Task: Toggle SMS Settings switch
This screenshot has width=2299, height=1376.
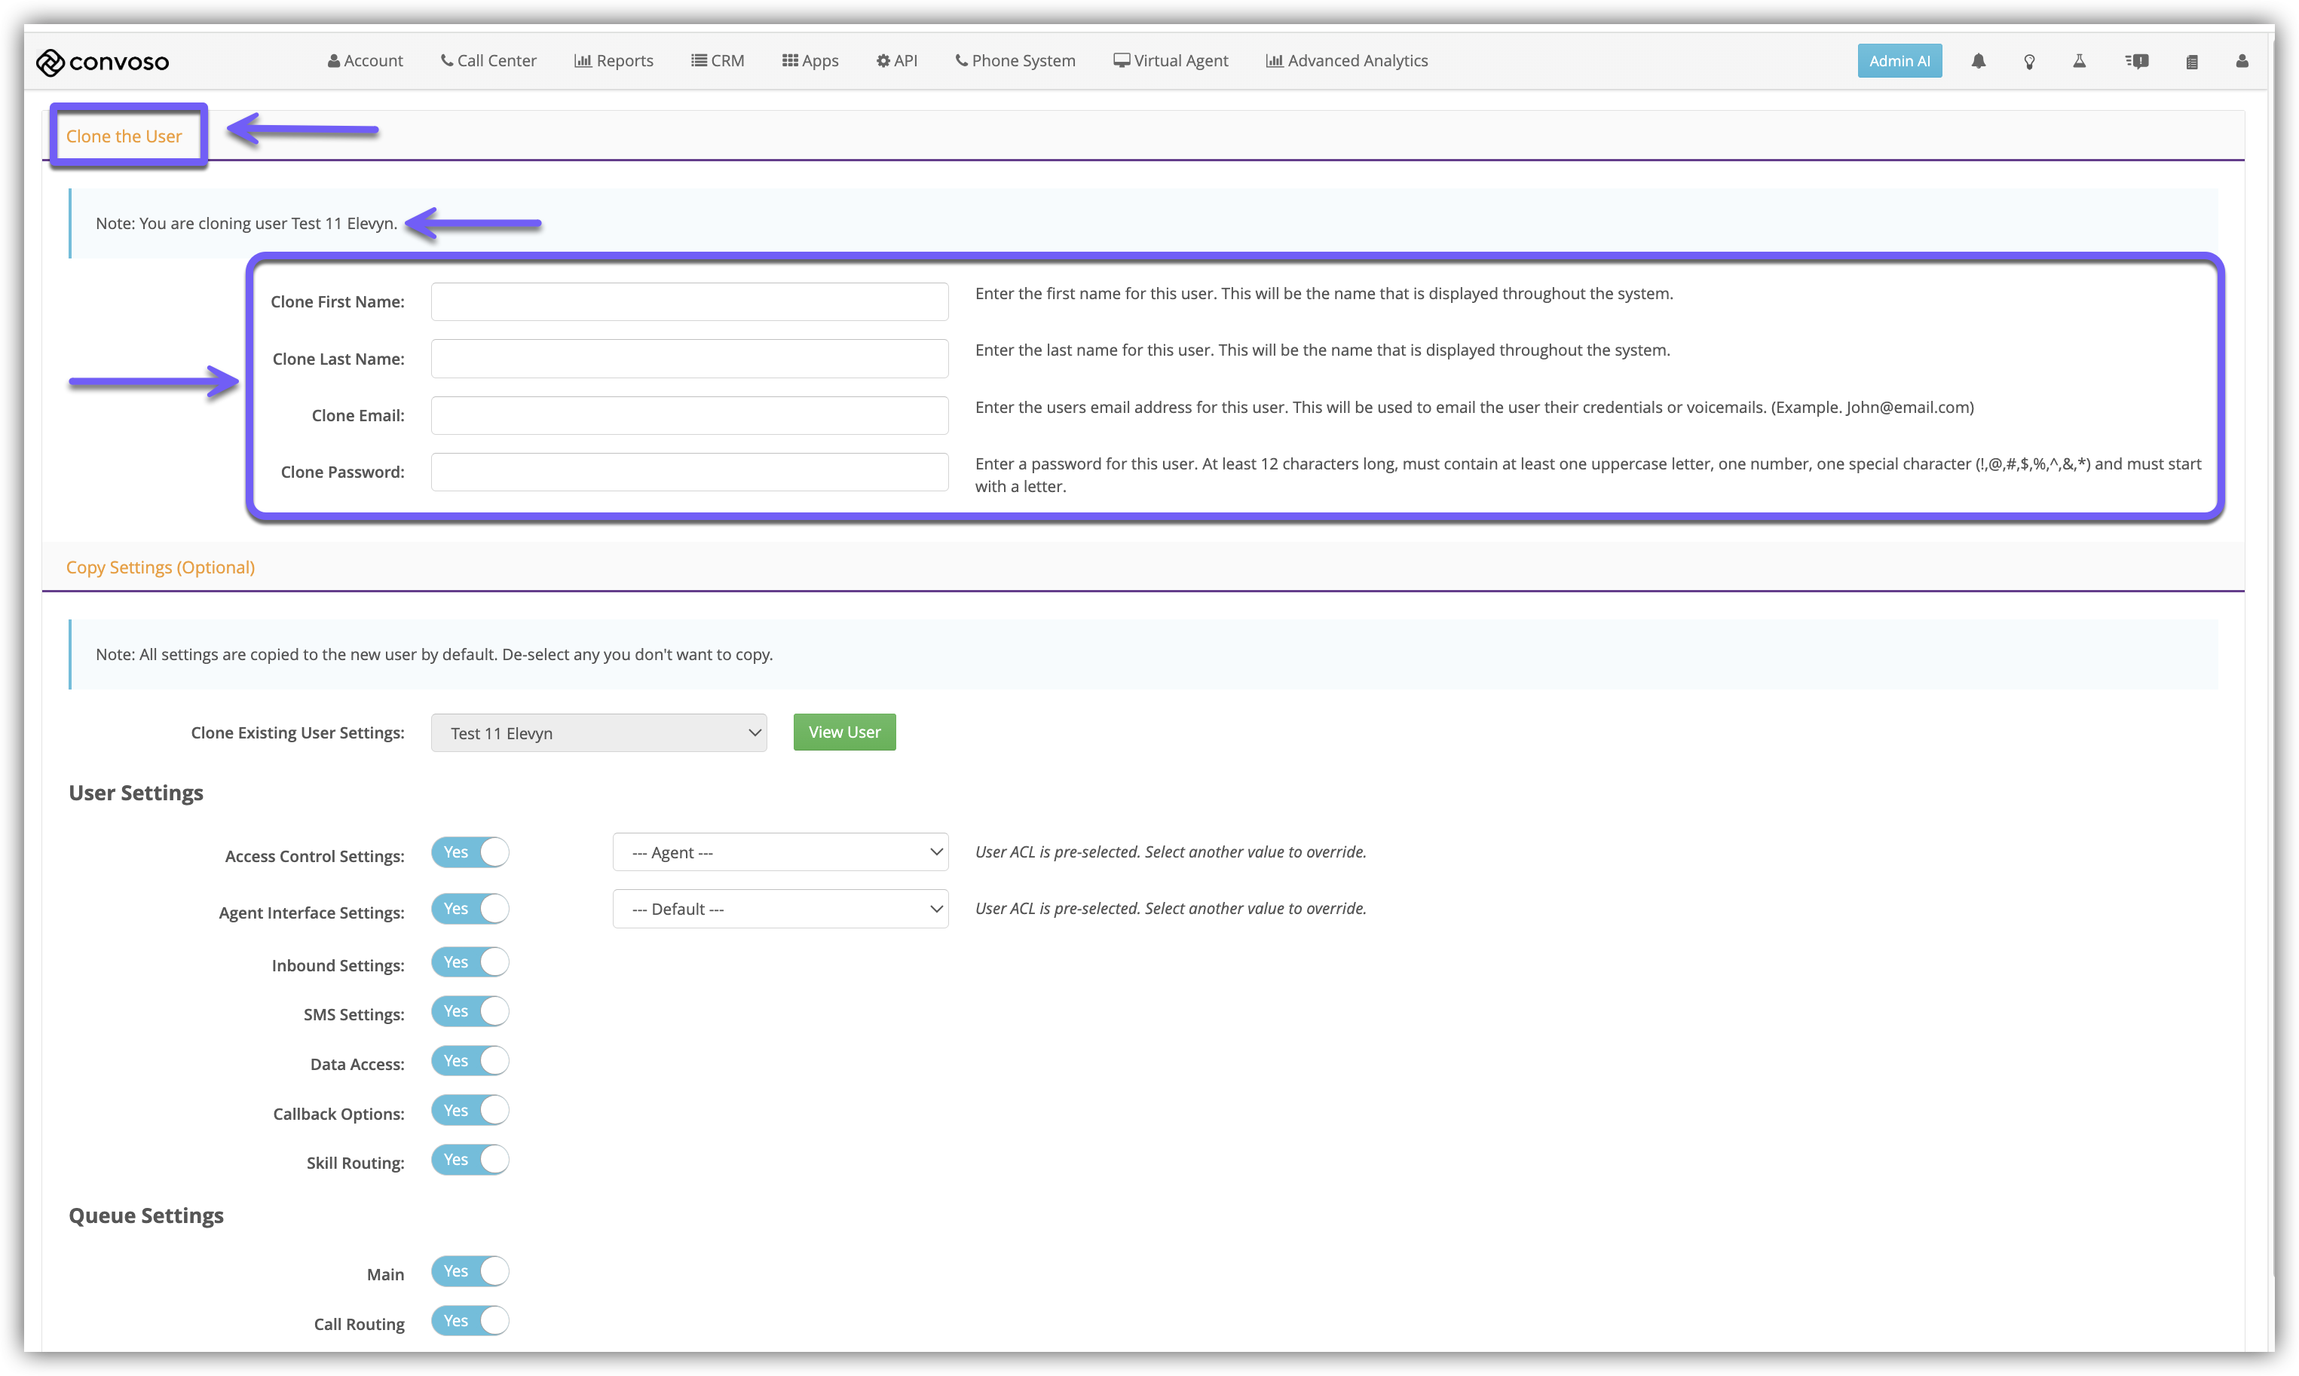Action: pos(470,1011)
